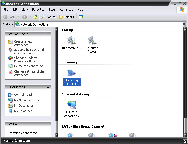Click the Network Connections address field
This screenshot has height=144, width=188.
point(98,24)
